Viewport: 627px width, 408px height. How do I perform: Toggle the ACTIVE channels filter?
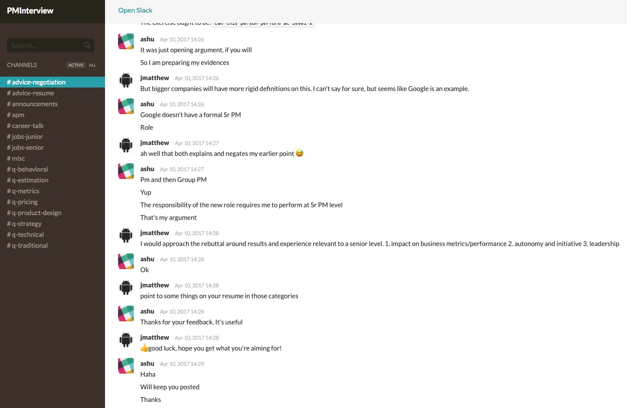pos(76,65)
